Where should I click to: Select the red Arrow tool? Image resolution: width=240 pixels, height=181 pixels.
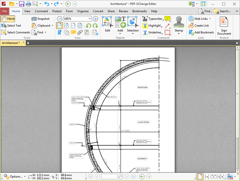tap(167, 26)
